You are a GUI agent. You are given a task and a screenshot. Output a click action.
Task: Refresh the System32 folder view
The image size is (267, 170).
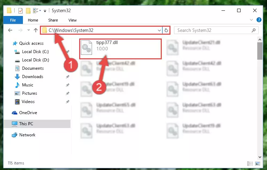pos(166,30)
